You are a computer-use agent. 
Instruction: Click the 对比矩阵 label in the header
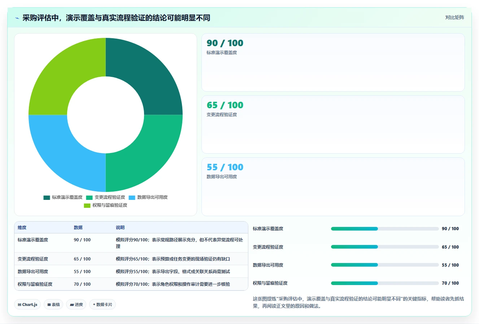(x=454, y=17)
